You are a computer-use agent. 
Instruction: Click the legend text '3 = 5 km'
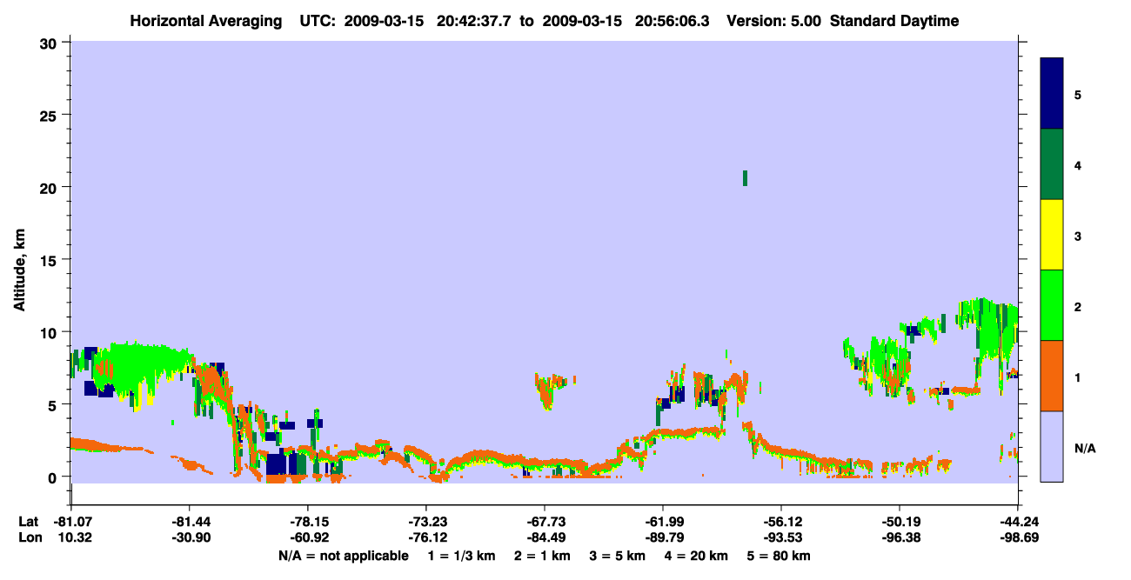coord(617,556)
